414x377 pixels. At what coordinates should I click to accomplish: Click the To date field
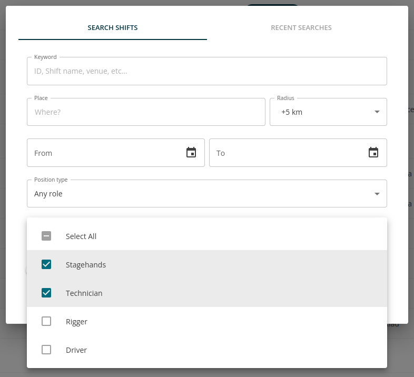click(x=287, y=153)
